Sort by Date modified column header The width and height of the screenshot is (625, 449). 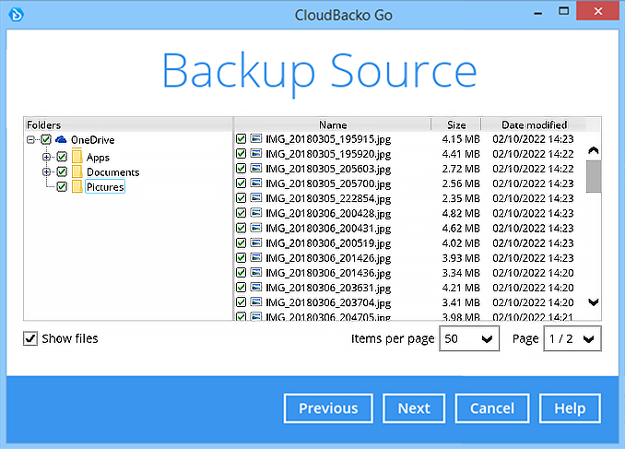point(534,124)
